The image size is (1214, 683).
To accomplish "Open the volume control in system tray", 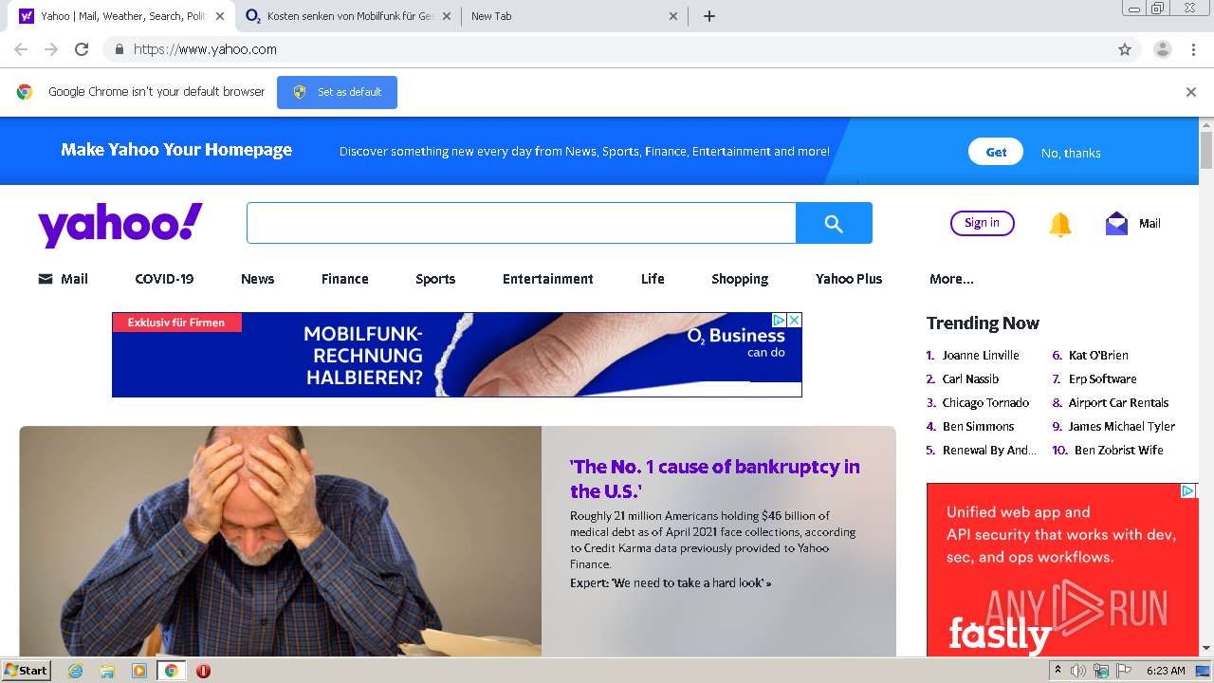I will tap(1078, 671).
